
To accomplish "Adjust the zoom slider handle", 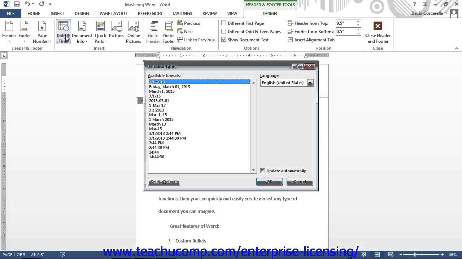I will [x=415, y=255].
